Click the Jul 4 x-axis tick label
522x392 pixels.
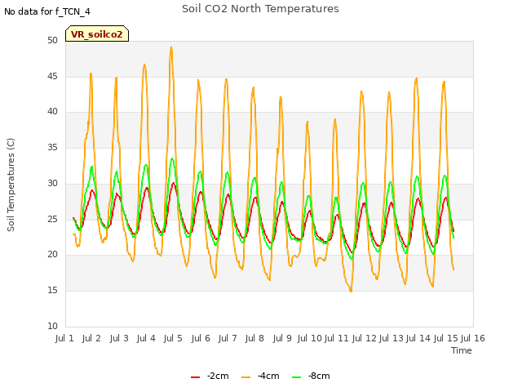[146, 338]
